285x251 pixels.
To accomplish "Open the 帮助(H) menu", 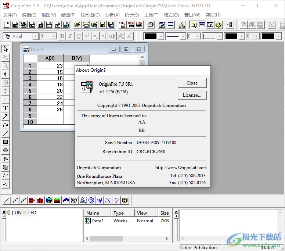I will [213, 15].
